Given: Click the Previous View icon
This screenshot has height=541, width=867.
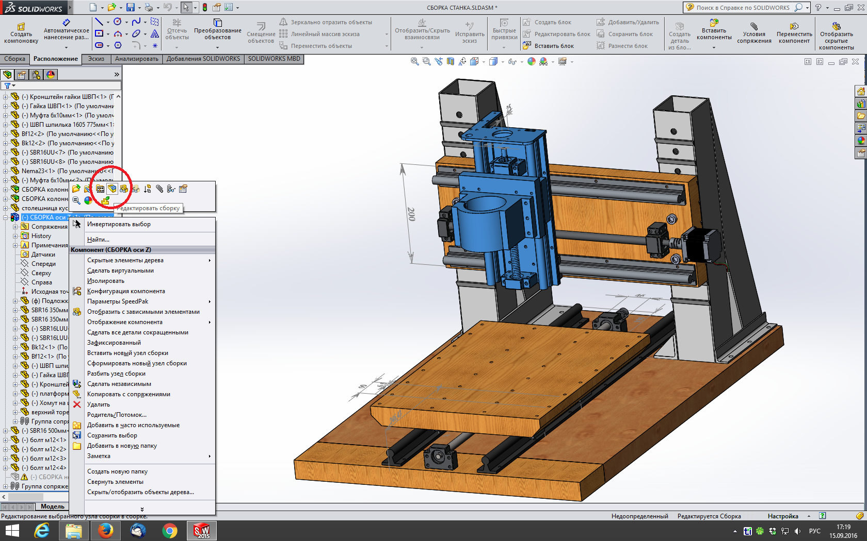Looking at the screenshot, I should click(439, 61).
